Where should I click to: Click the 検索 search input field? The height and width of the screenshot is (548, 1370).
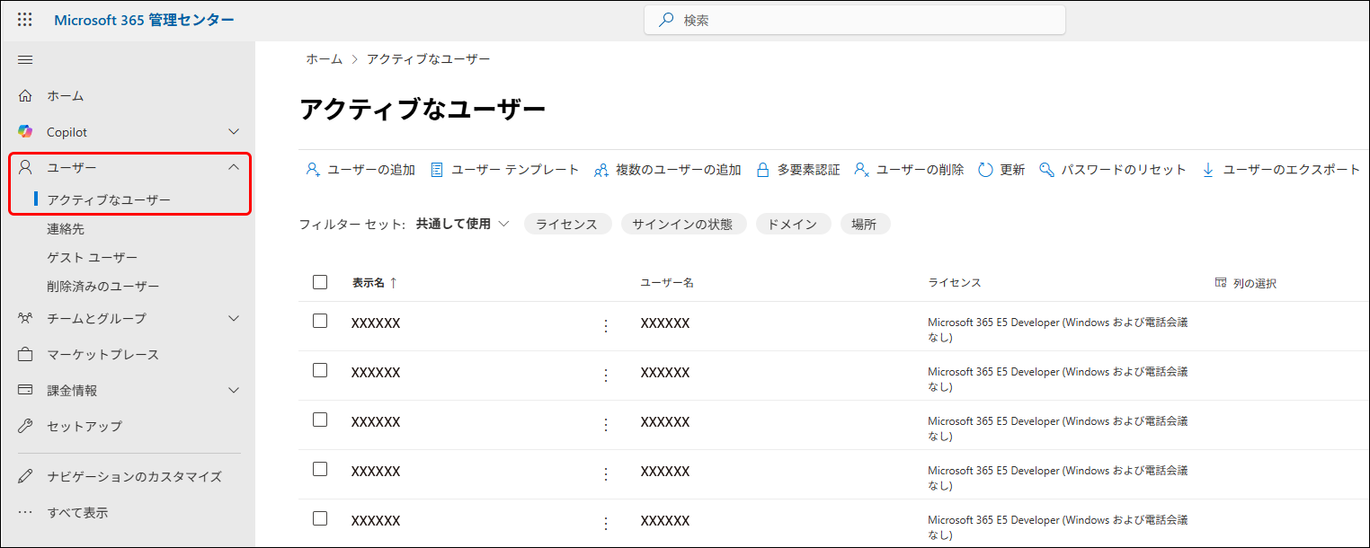[855, 20]
